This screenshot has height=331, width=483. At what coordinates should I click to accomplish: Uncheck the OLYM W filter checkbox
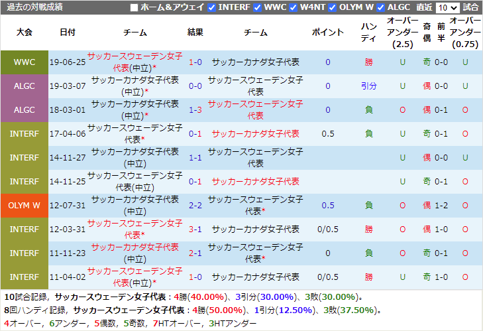333,7
